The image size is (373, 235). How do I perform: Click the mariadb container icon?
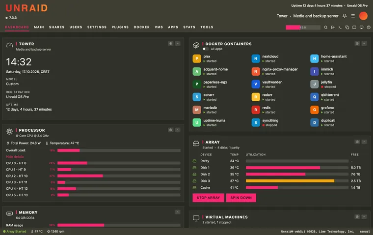pyautogui.click(x=197, y=110)
